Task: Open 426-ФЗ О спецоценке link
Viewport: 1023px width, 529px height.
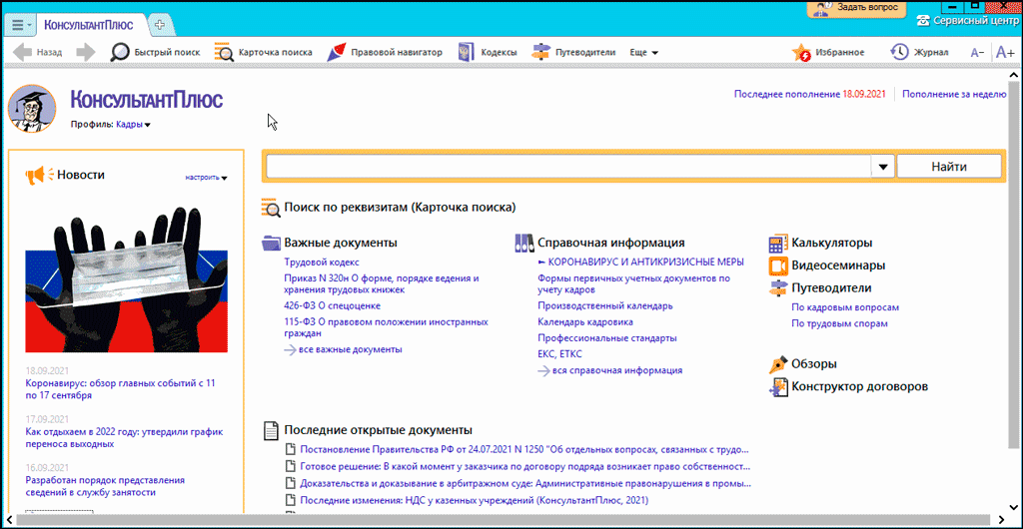Action: pos(332,305)
